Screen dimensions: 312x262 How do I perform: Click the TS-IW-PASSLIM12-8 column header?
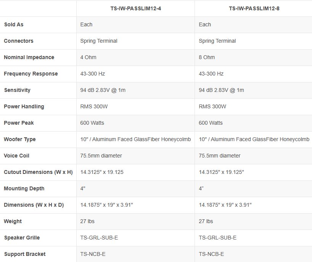point(254,8)
